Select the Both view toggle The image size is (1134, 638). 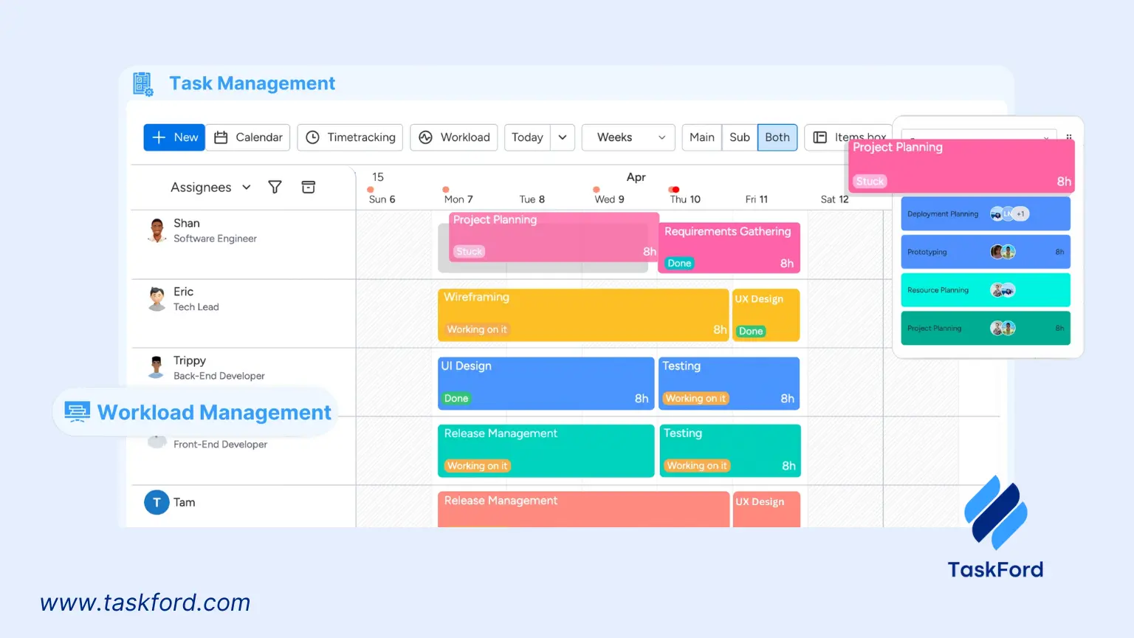pos(777,137)
